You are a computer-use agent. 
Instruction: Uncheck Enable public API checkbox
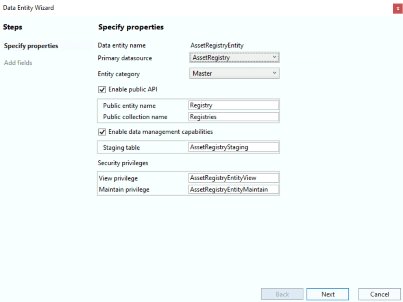click(102, 90)
